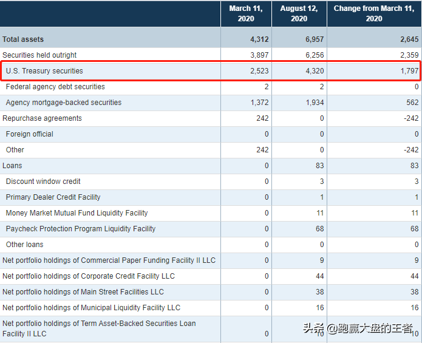This screenshot has height=343, width=422.
Task: Click "Paycheck Protection Program Liquidity Facility" label
Action: (x=81, y=229)
